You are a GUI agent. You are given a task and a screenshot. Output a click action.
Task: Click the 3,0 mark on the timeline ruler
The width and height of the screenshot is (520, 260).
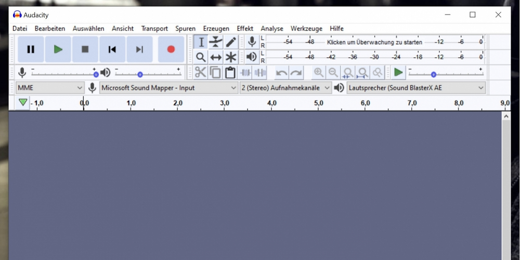point(225,103)
